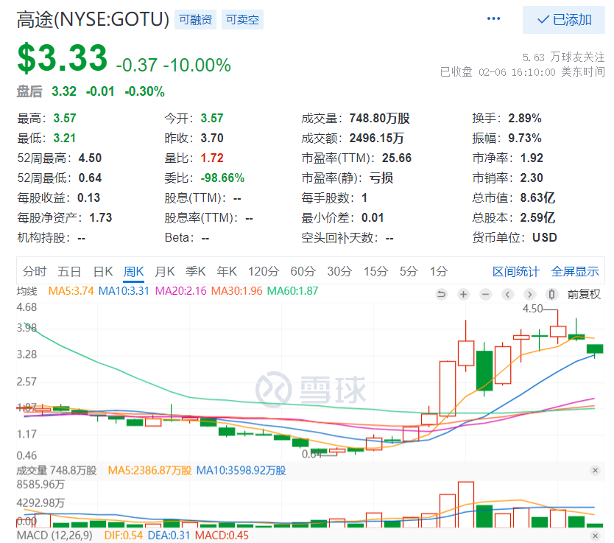Click the 振幅 9.73% value
Viewport: 614px width, 543px height.
click(525, 138)
